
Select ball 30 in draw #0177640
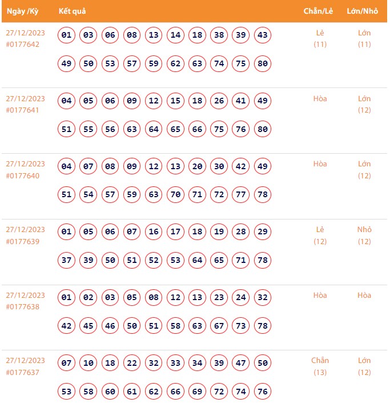coord(219,166)
